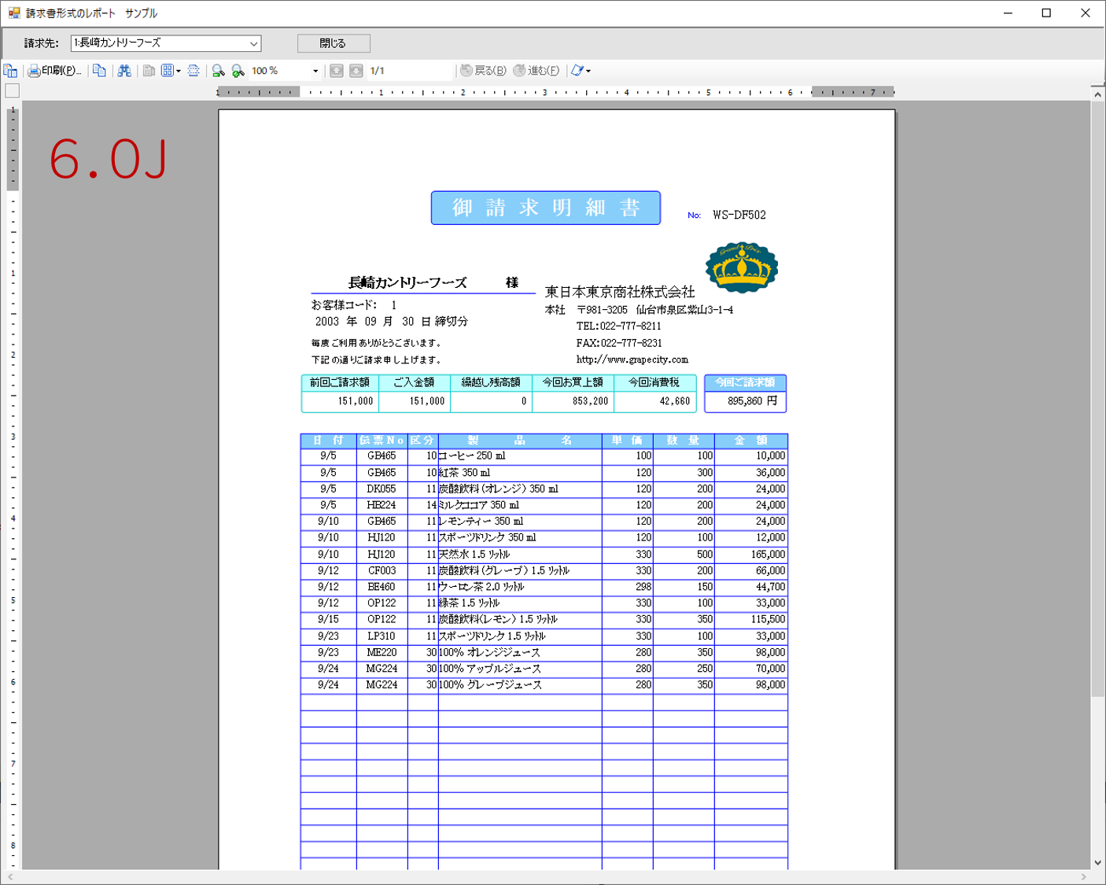Click the TEL:022-777-8211 text
The image size is (1106, 885).
618,326
